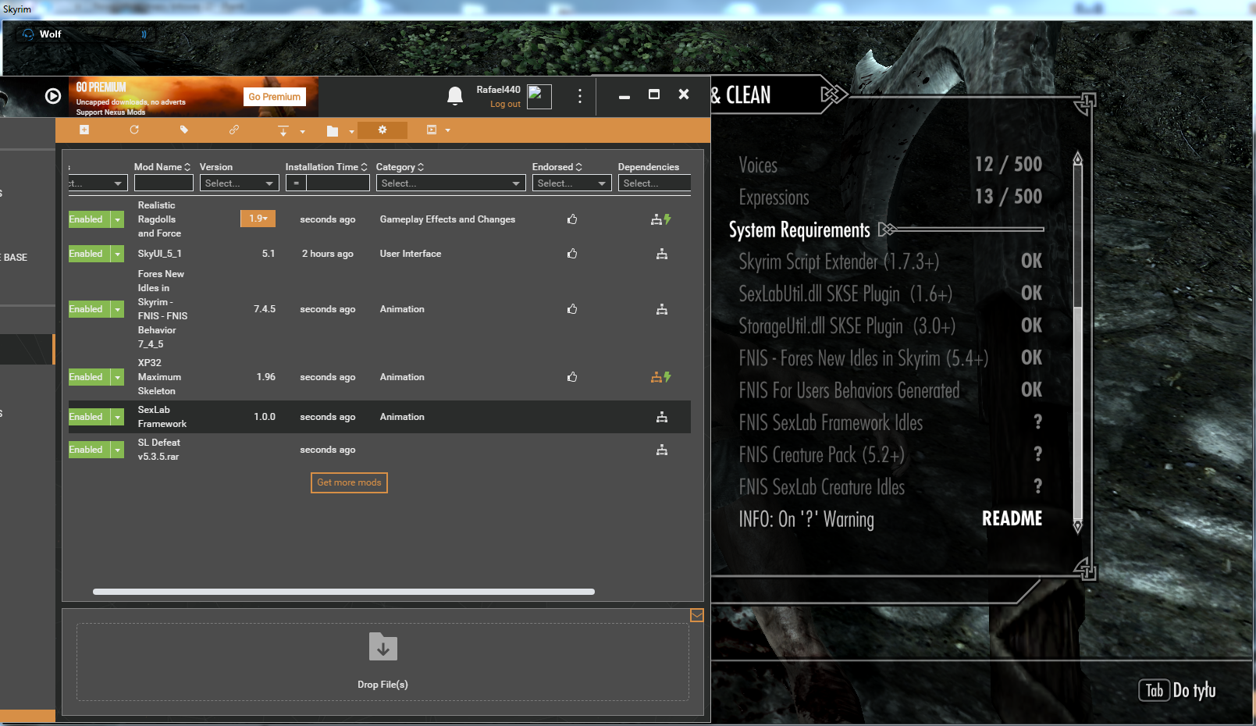Viewport: 1256px width, 726px height.
Task: Click the Skyrim menu scroll-down arrow
Action: [1078, 526]
